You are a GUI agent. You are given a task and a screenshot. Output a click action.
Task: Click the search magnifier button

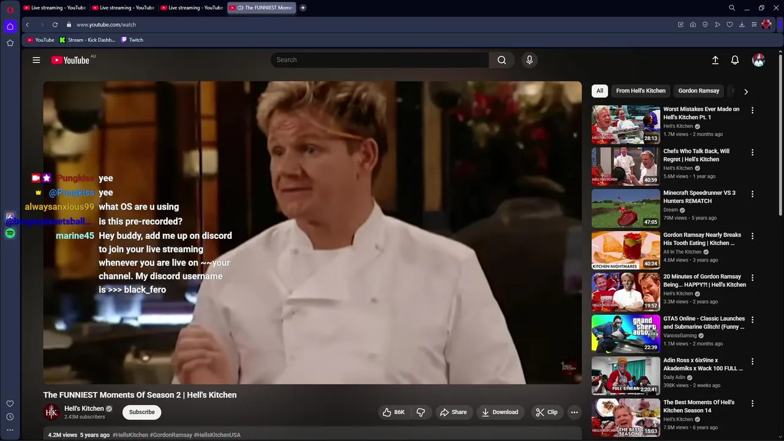502,60
